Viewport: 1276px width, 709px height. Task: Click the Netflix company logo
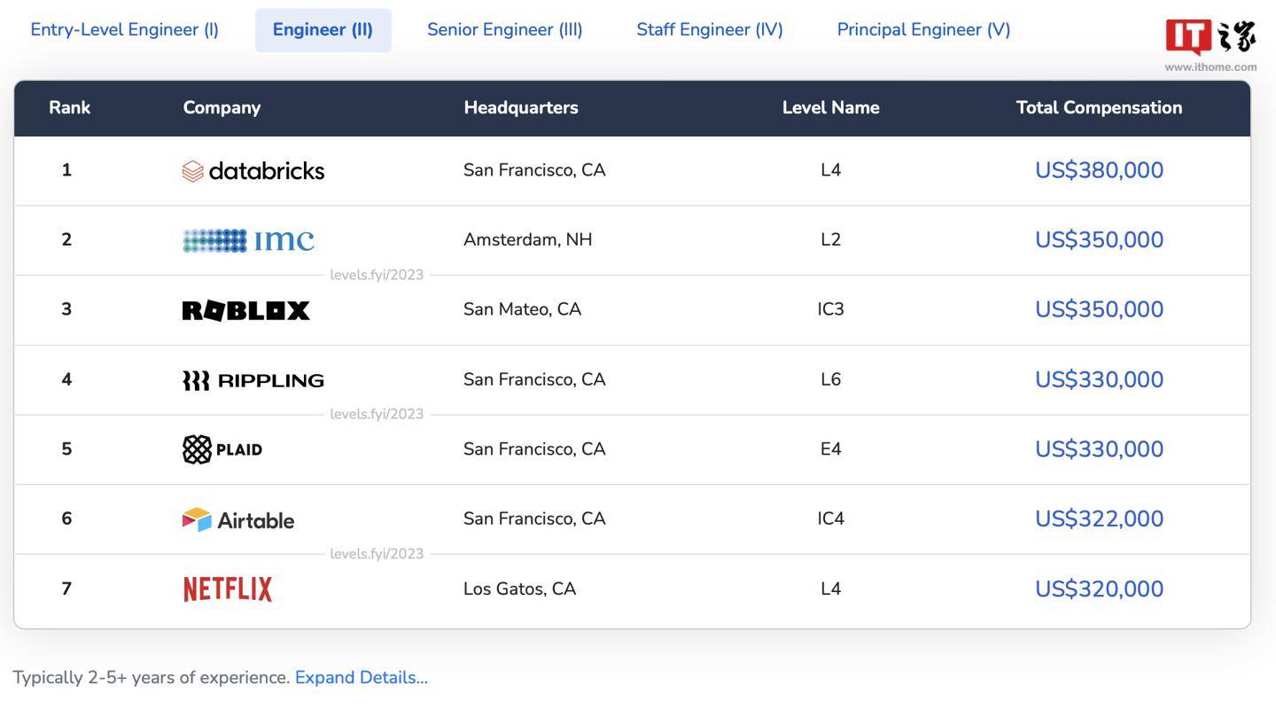(228, 589)
